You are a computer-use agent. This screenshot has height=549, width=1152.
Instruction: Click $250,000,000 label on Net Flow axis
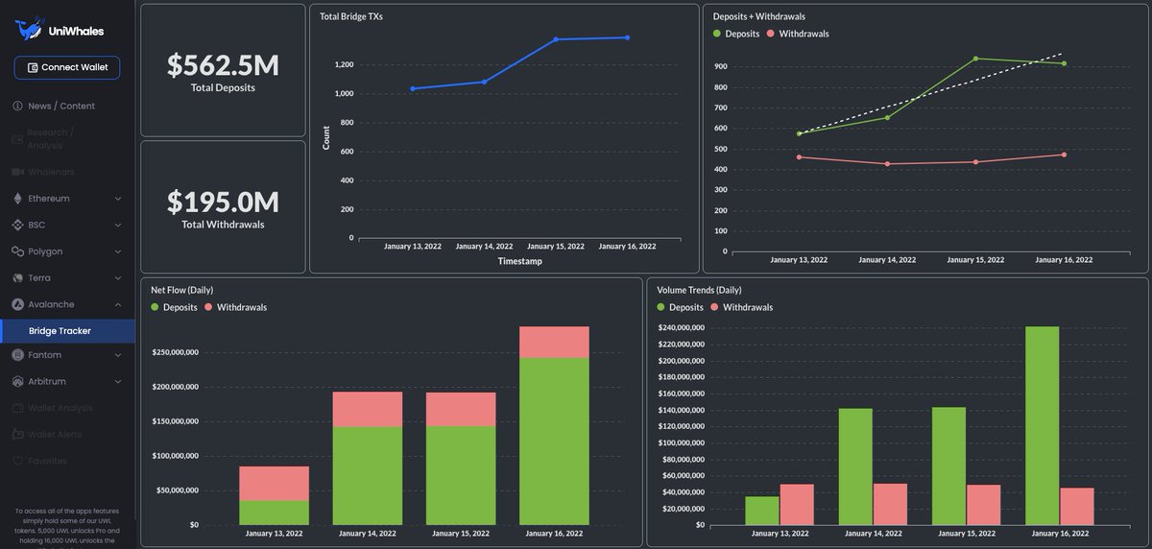tap(175, 352)
